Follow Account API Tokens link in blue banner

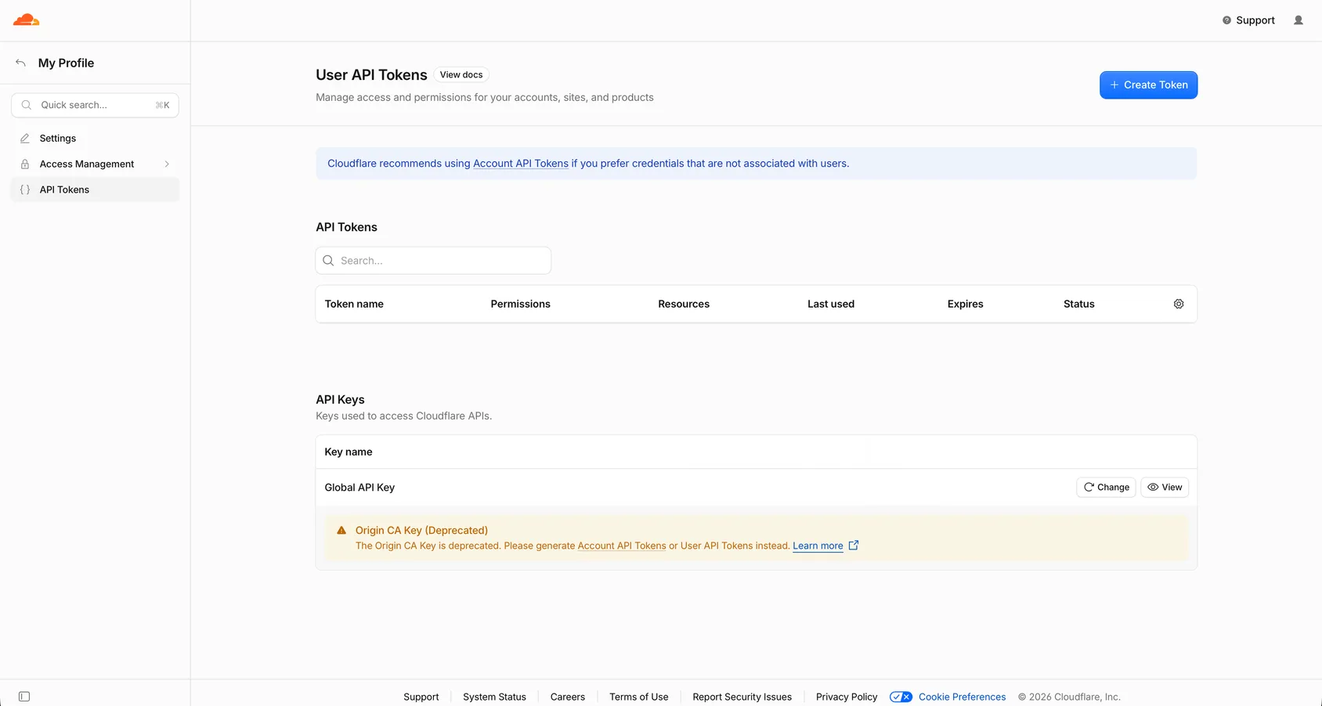[x=521, y=164]
